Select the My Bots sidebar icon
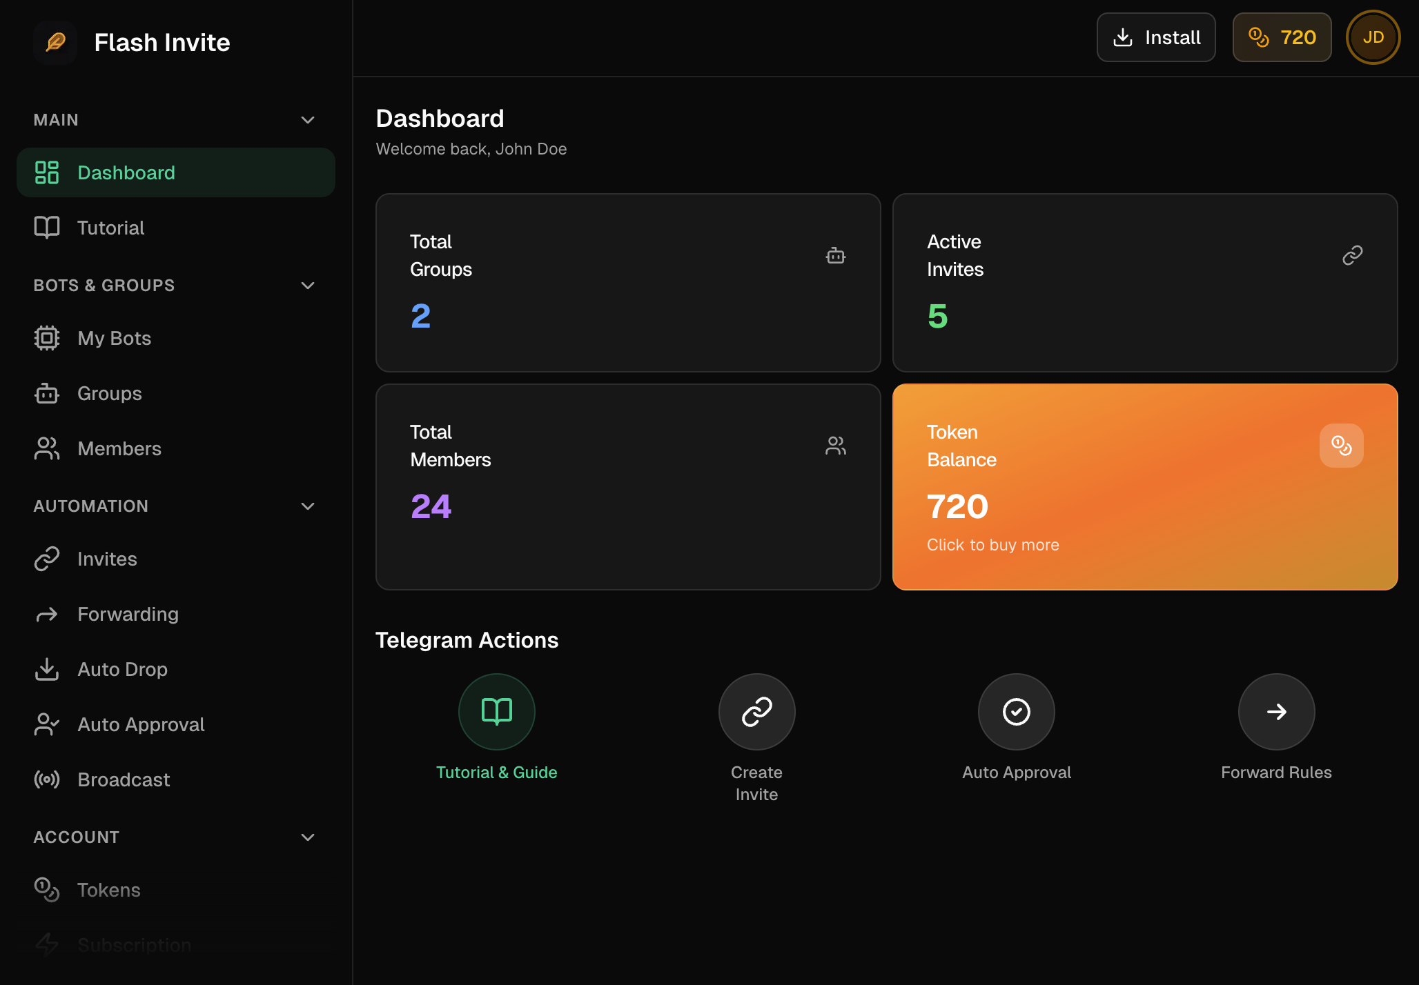 click(x=46, y=338)
